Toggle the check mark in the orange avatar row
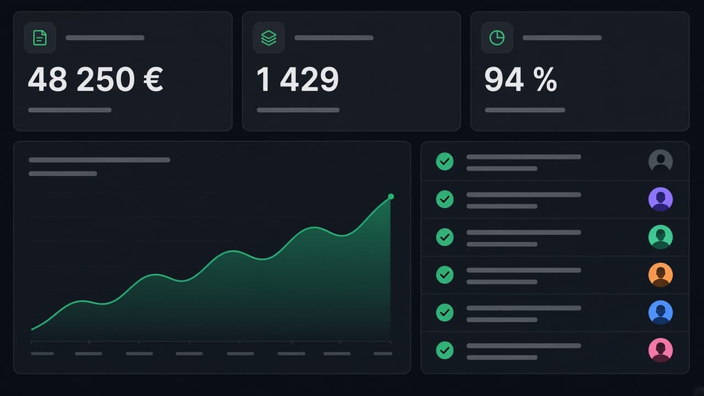This screenshot has height=396, width=704. pos(445,275)
